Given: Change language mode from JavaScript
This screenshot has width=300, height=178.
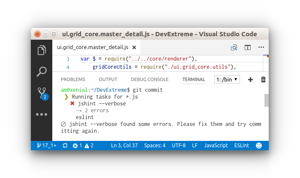Looking at the screenshot, I should [x=216, y=146].
